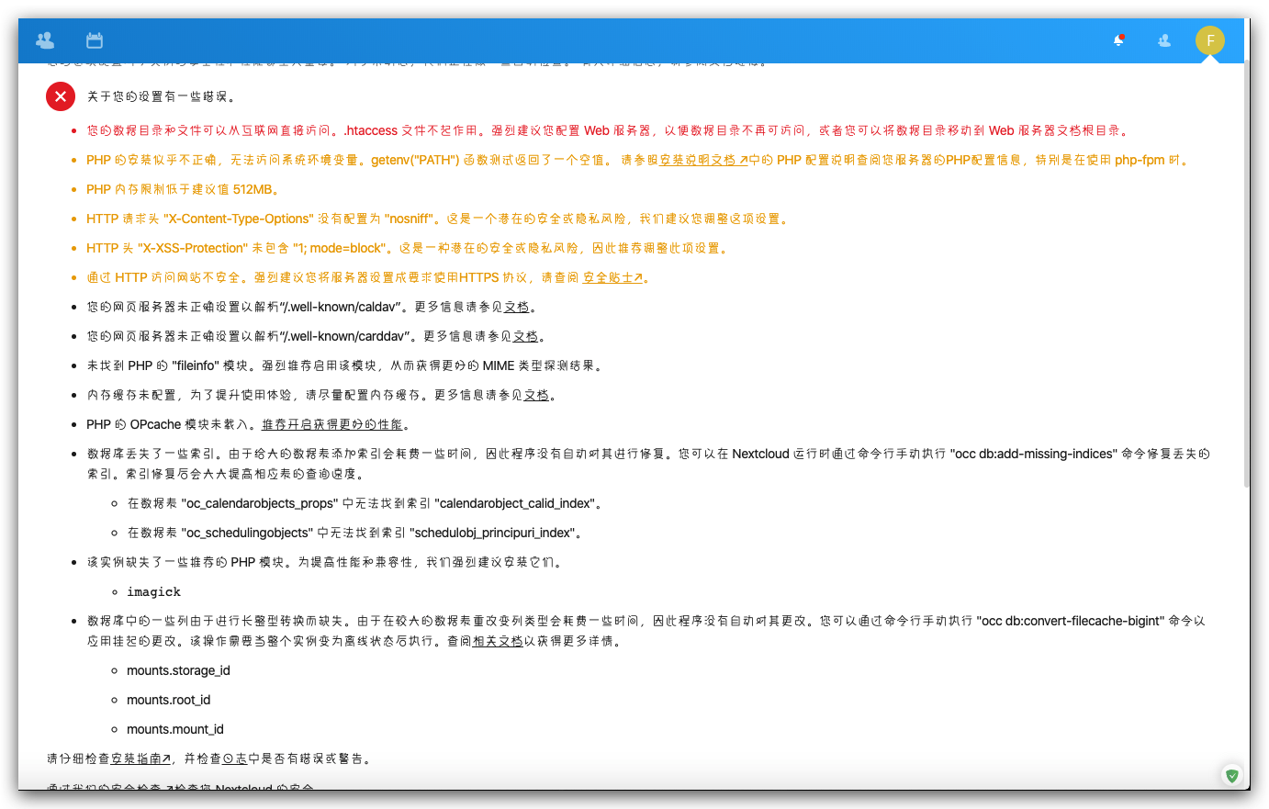Open the contacts menu icon in header
Screen dimensions: 1269x809
point(1164,40)
